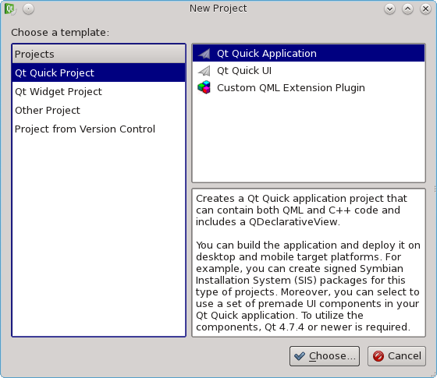Click the Qt Quick Application paper plane icon
This screenshot has width=437, height=378.
[x=204, y=54]
